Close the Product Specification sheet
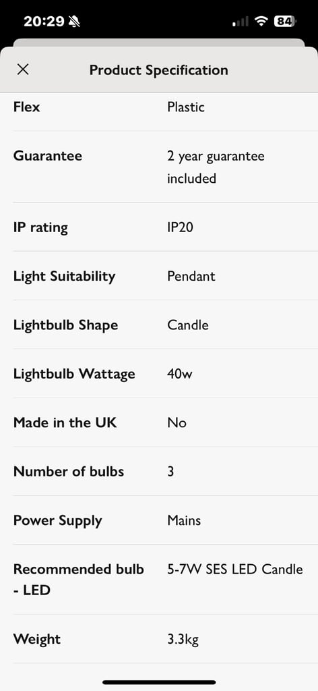 22,70
